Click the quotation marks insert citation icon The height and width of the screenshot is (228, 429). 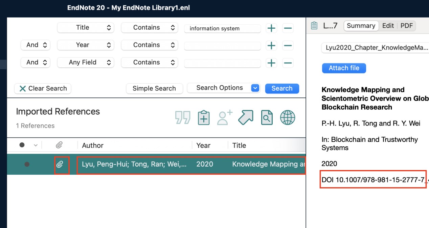coord(183,118)
